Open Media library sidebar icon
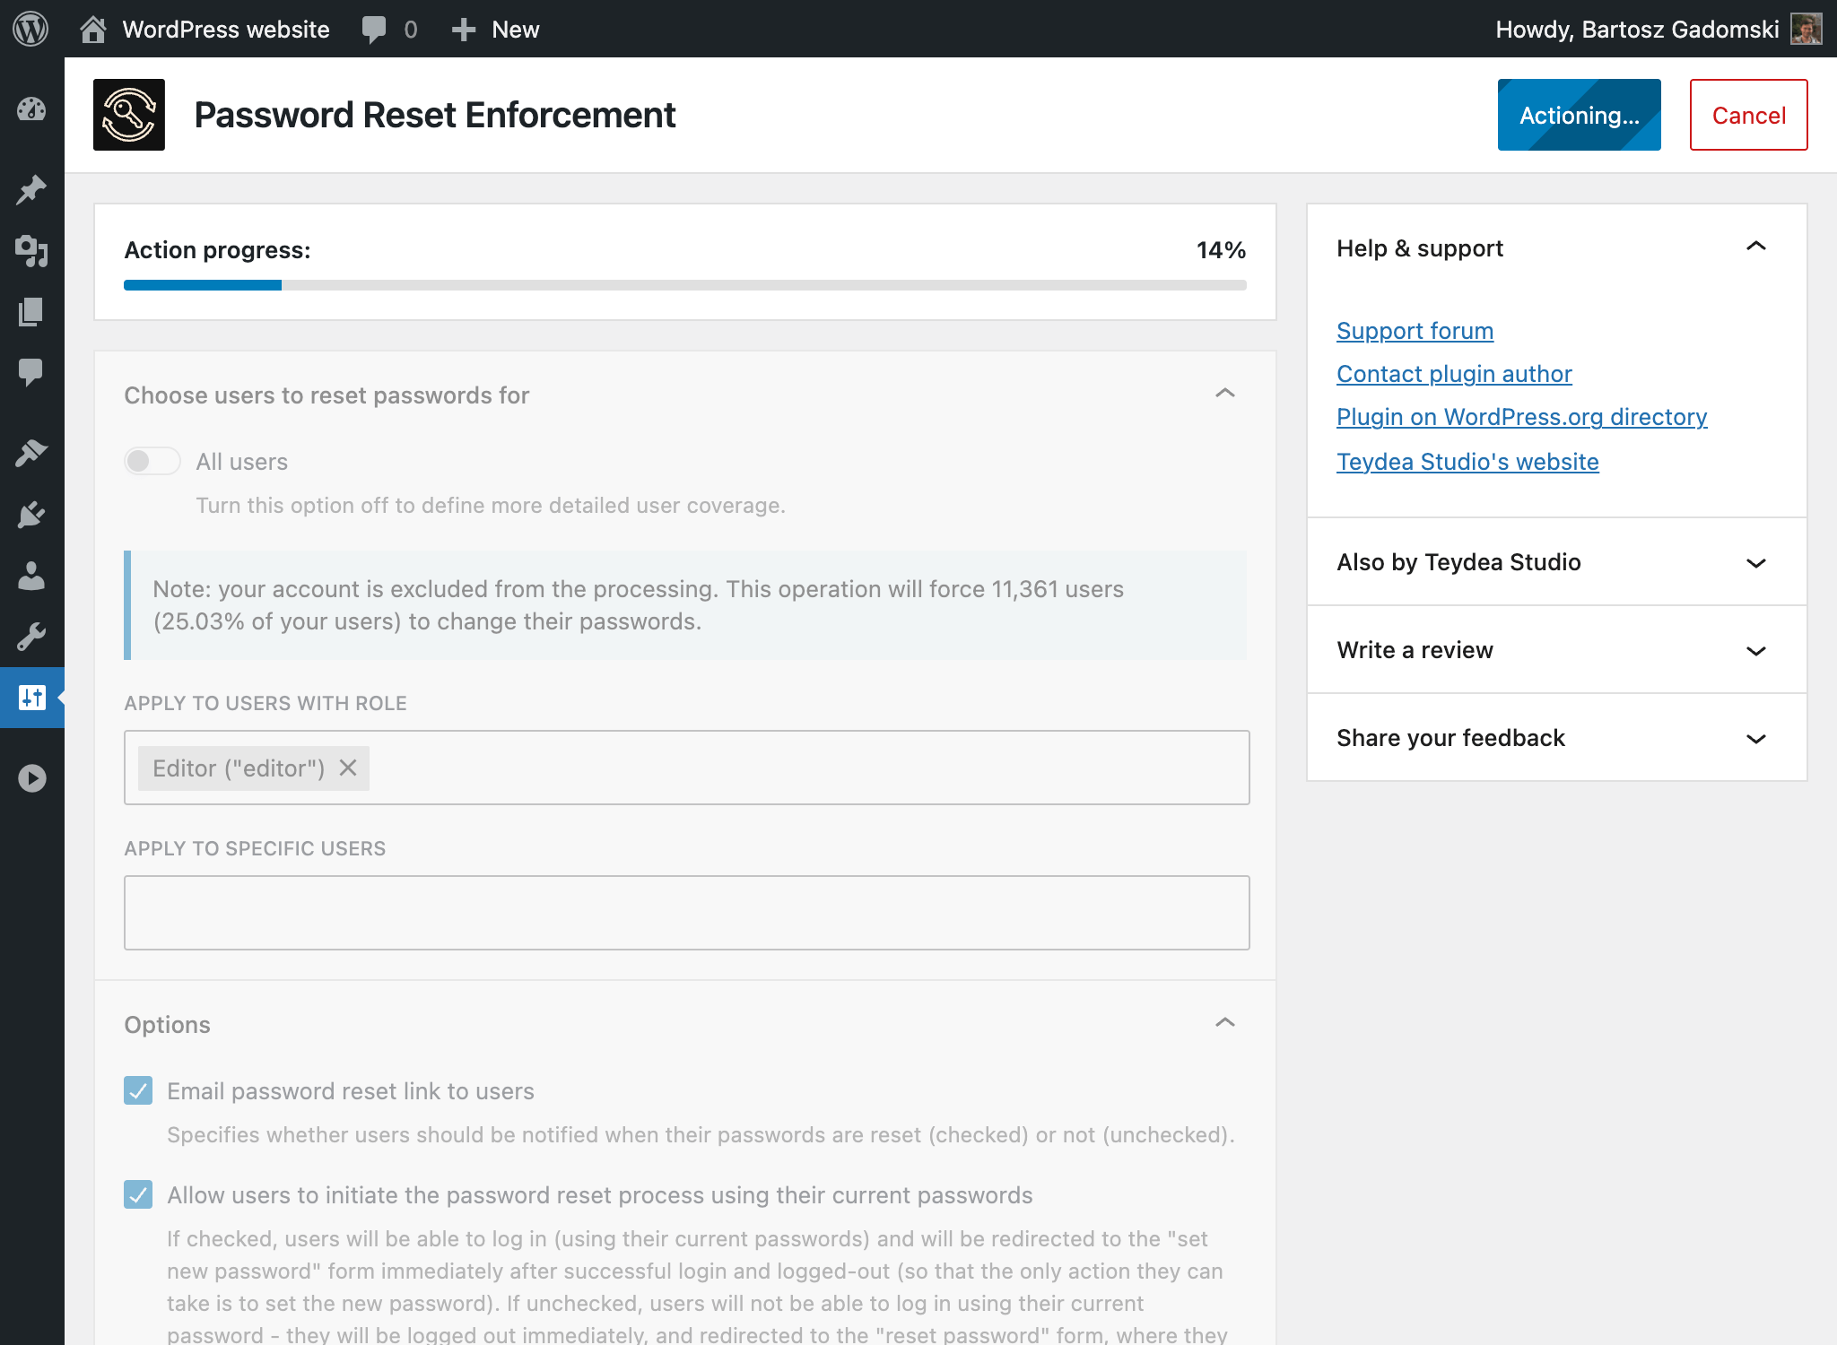 (31, 251)
